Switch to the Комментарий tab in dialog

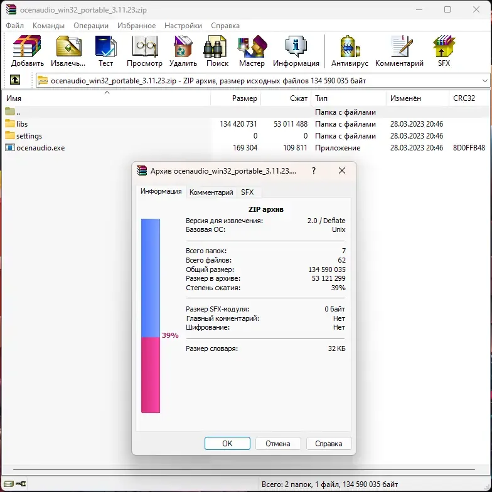[211, 192]
